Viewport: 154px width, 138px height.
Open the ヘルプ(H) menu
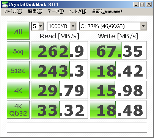77,11
